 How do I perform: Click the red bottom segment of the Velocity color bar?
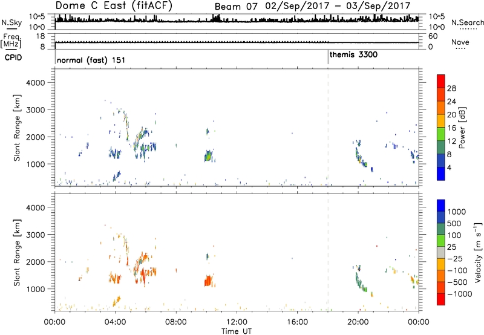point(441,299)
